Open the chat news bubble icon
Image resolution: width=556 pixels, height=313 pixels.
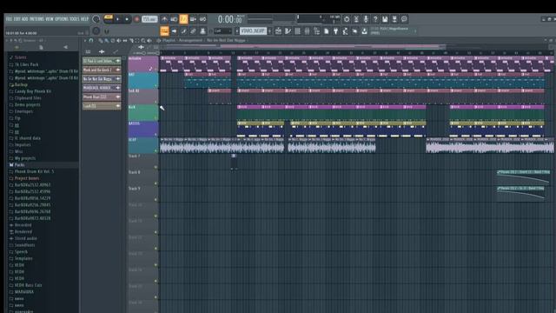pos(404,19)
